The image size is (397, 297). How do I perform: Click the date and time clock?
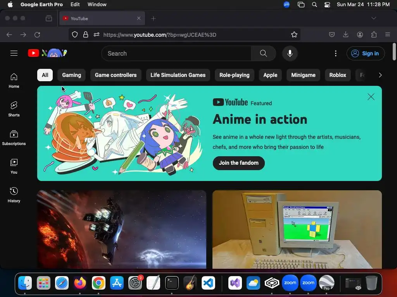[363, 5]
